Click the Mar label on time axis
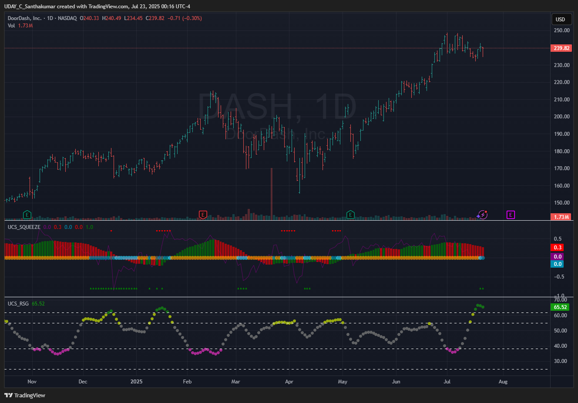This screenshot has height=403, width=578. pos(235,382)
